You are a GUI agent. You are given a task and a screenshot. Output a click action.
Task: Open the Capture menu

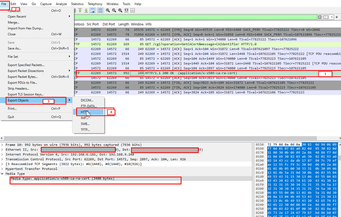click(x=46, y=4)
